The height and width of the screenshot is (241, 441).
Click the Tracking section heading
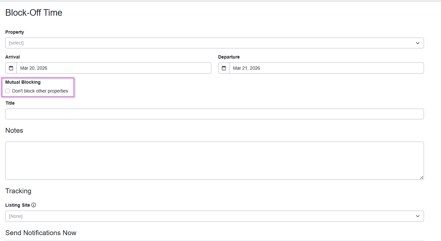click(x=18, y=191)
